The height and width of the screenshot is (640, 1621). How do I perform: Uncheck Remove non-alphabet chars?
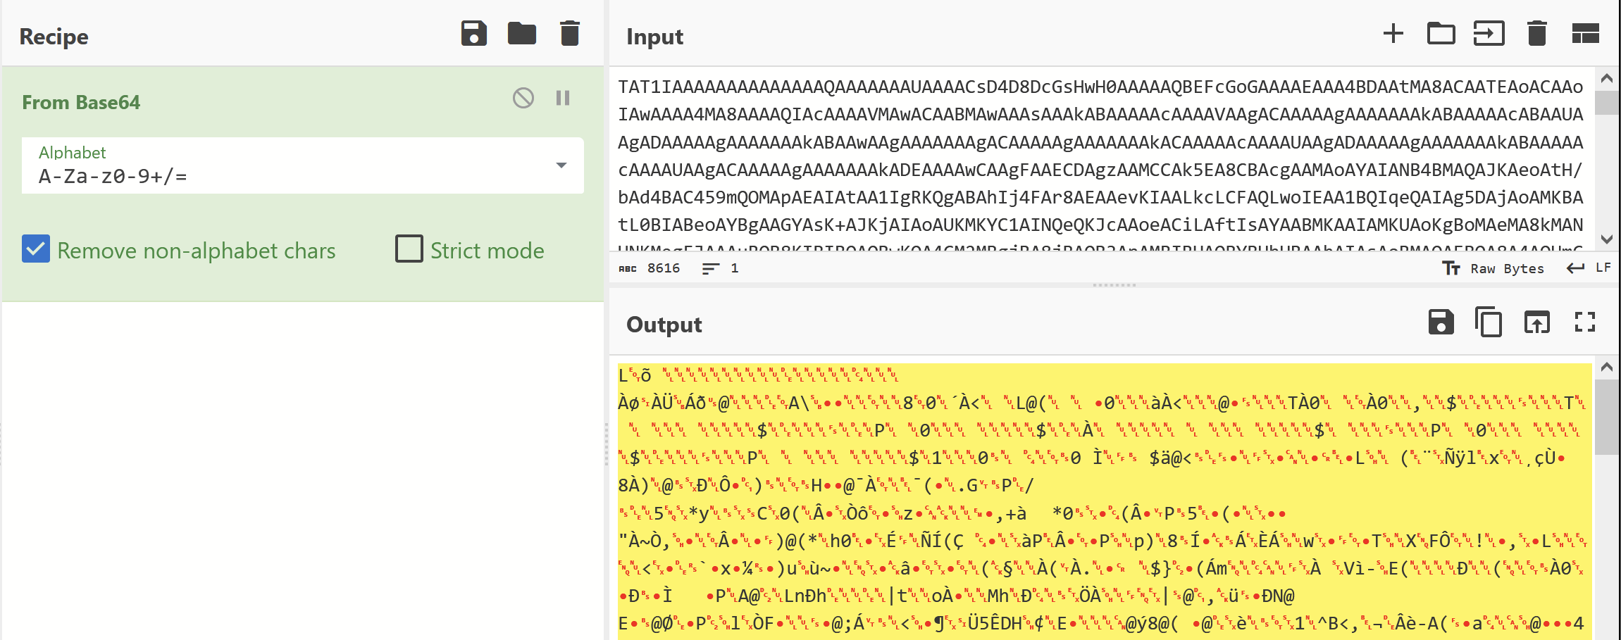click(36, 249)
